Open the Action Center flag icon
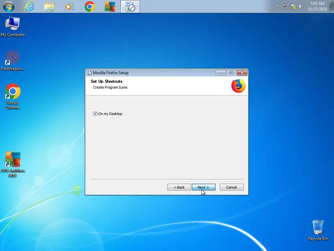 [293, 6]
